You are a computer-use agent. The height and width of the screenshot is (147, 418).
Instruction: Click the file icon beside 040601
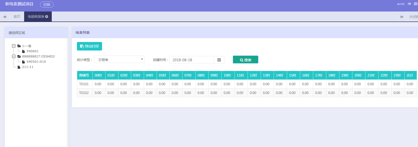point(23,51)
